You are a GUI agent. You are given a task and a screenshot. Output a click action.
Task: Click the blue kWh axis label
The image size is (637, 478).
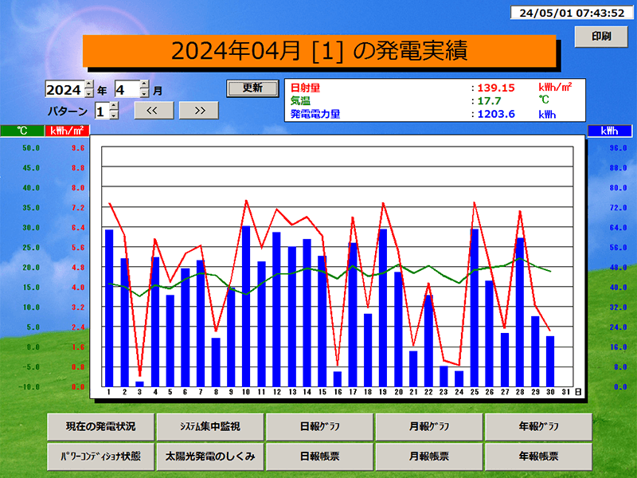[x=609, y=131]
